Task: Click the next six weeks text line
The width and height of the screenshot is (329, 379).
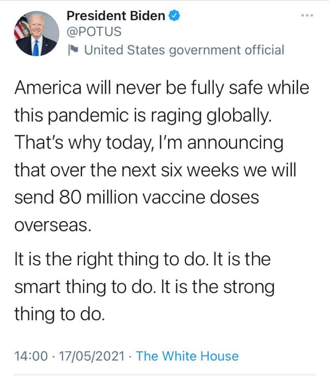Action: [154, 170]
